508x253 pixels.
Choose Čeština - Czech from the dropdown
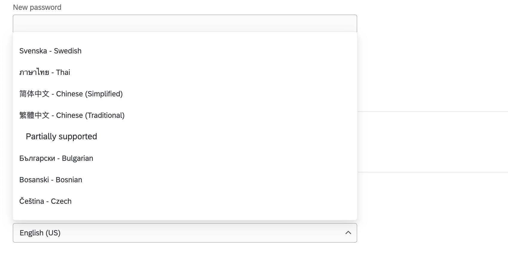tap(45, 201)
